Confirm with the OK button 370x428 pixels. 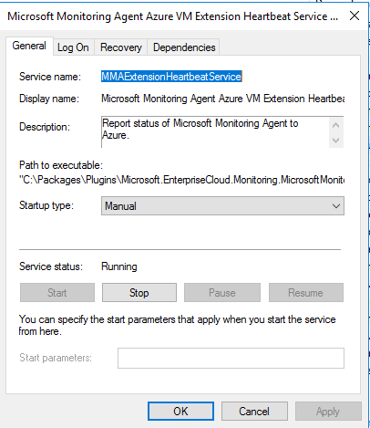pyautogui.click(x=180, y=412)
